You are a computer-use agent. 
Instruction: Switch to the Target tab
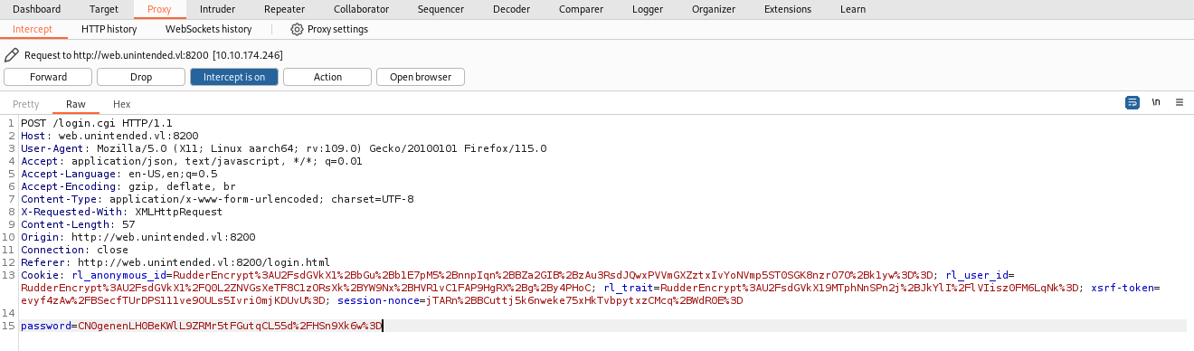(103, 9)
